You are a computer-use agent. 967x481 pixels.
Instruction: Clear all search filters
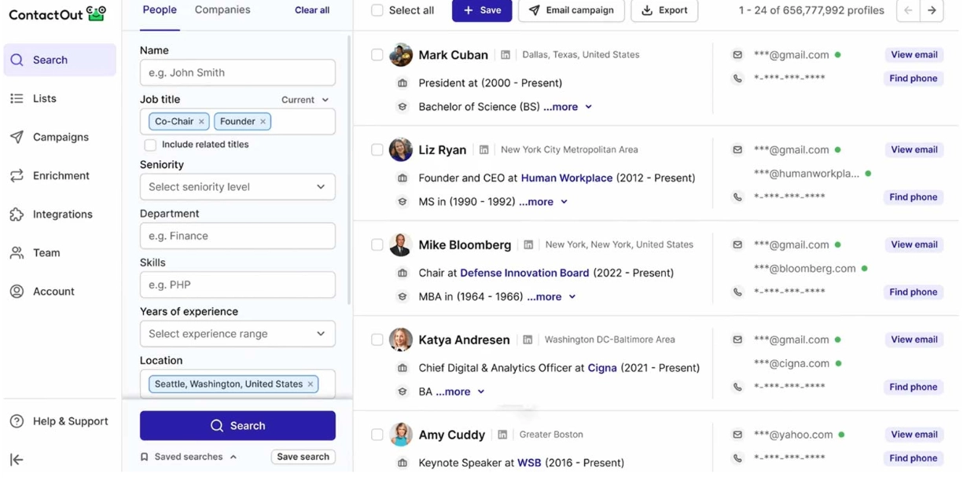(x=312, y=11)
